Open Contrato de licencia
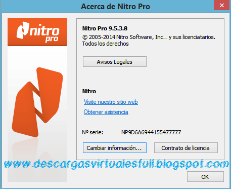 point(186,148)
